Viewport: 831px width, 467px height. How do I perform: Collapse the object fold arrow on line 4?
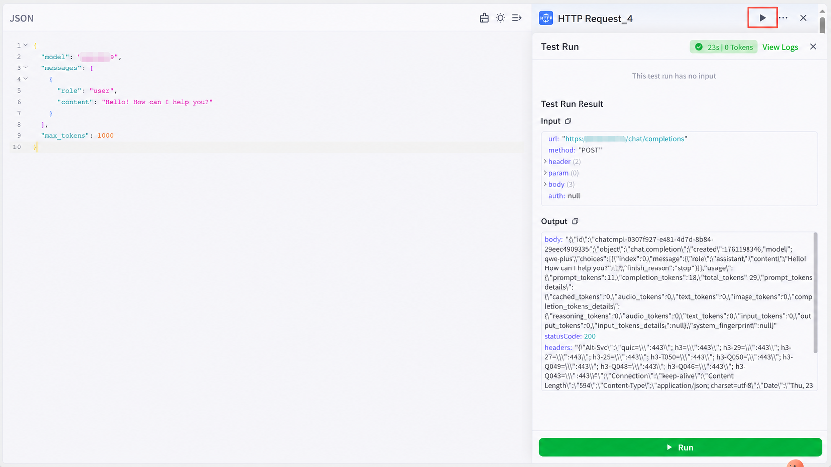(26, 79)
